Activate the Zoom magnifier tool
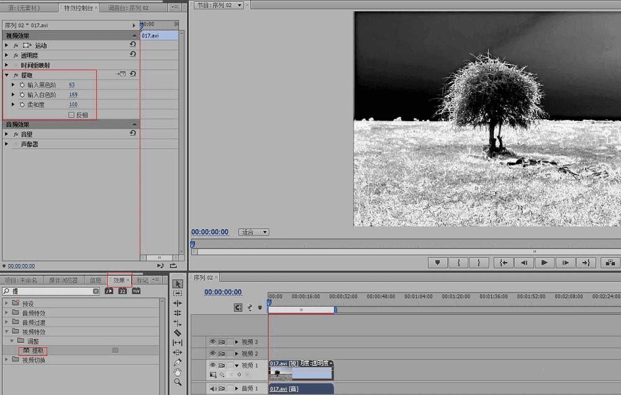The width and height of the screenshot is (621, 395). [178, 382]
